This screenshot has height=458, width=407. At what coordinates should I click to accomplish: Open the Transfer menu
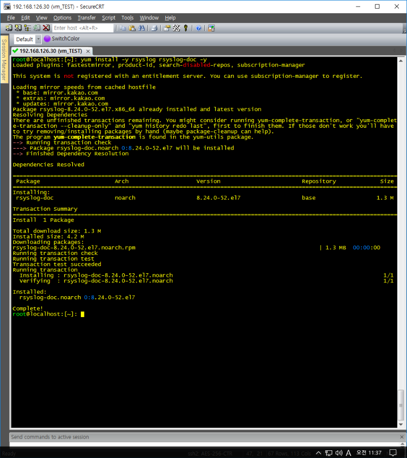coord(86,18)
